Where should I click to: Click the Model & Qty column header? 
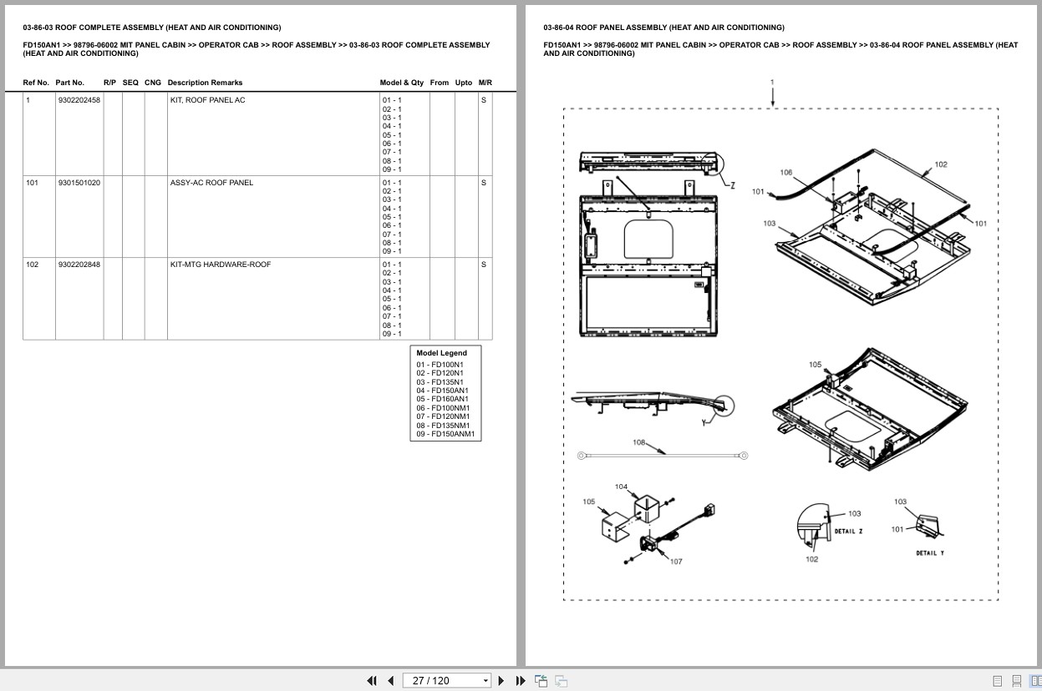pyautogui.click(x=402, y=83)
